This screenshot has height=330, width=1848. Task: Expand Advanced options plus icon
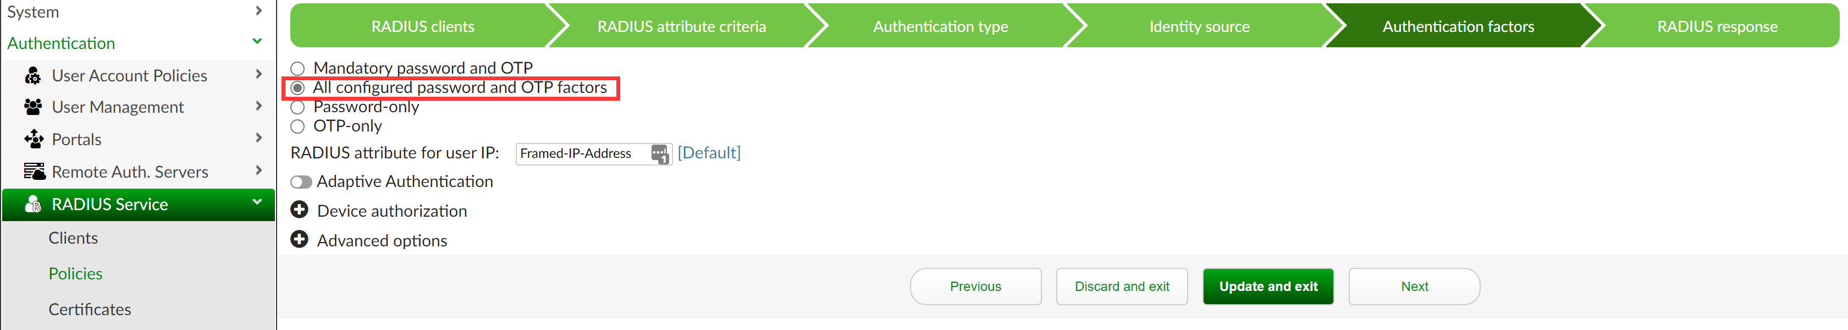tap(299, 240)
